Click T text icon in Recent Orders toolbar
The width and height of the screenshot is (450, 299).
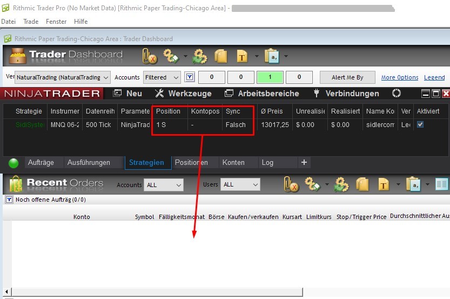pyautogui.click(x=384, y=184)
